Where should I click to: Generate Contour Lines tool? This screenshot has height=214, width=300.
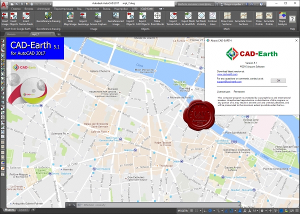(x=212, y=18)
